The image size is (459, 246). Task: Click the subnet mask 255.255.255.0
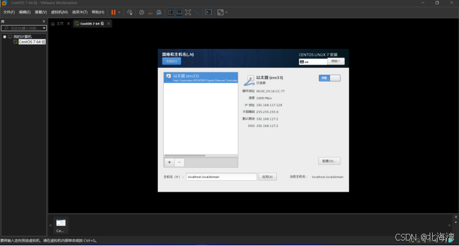[x=267, y=112]
